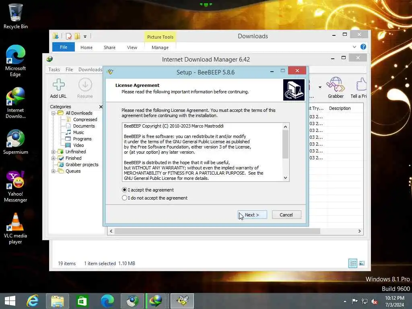
Task: Open the Home ribbon tab in Explorer
Action: coord(87,47)
